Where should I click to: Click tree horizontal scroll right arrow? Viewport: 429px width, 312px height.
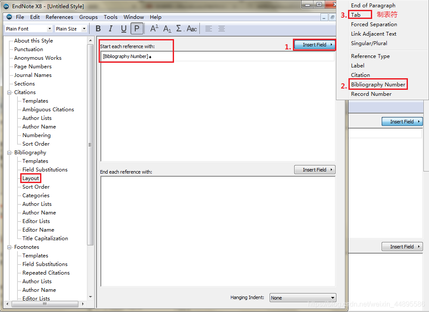click(83, 304)
